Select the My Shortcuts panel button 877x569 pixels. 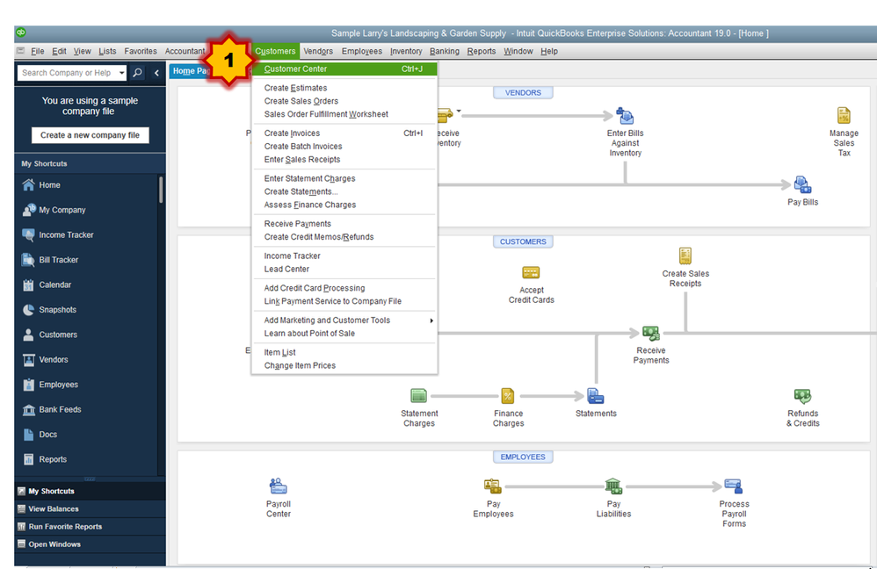point(90,492)
